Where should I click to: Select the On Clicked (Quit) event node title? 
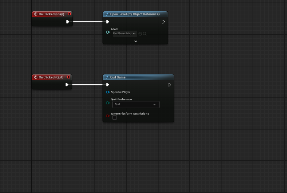(x=51, y=77)
